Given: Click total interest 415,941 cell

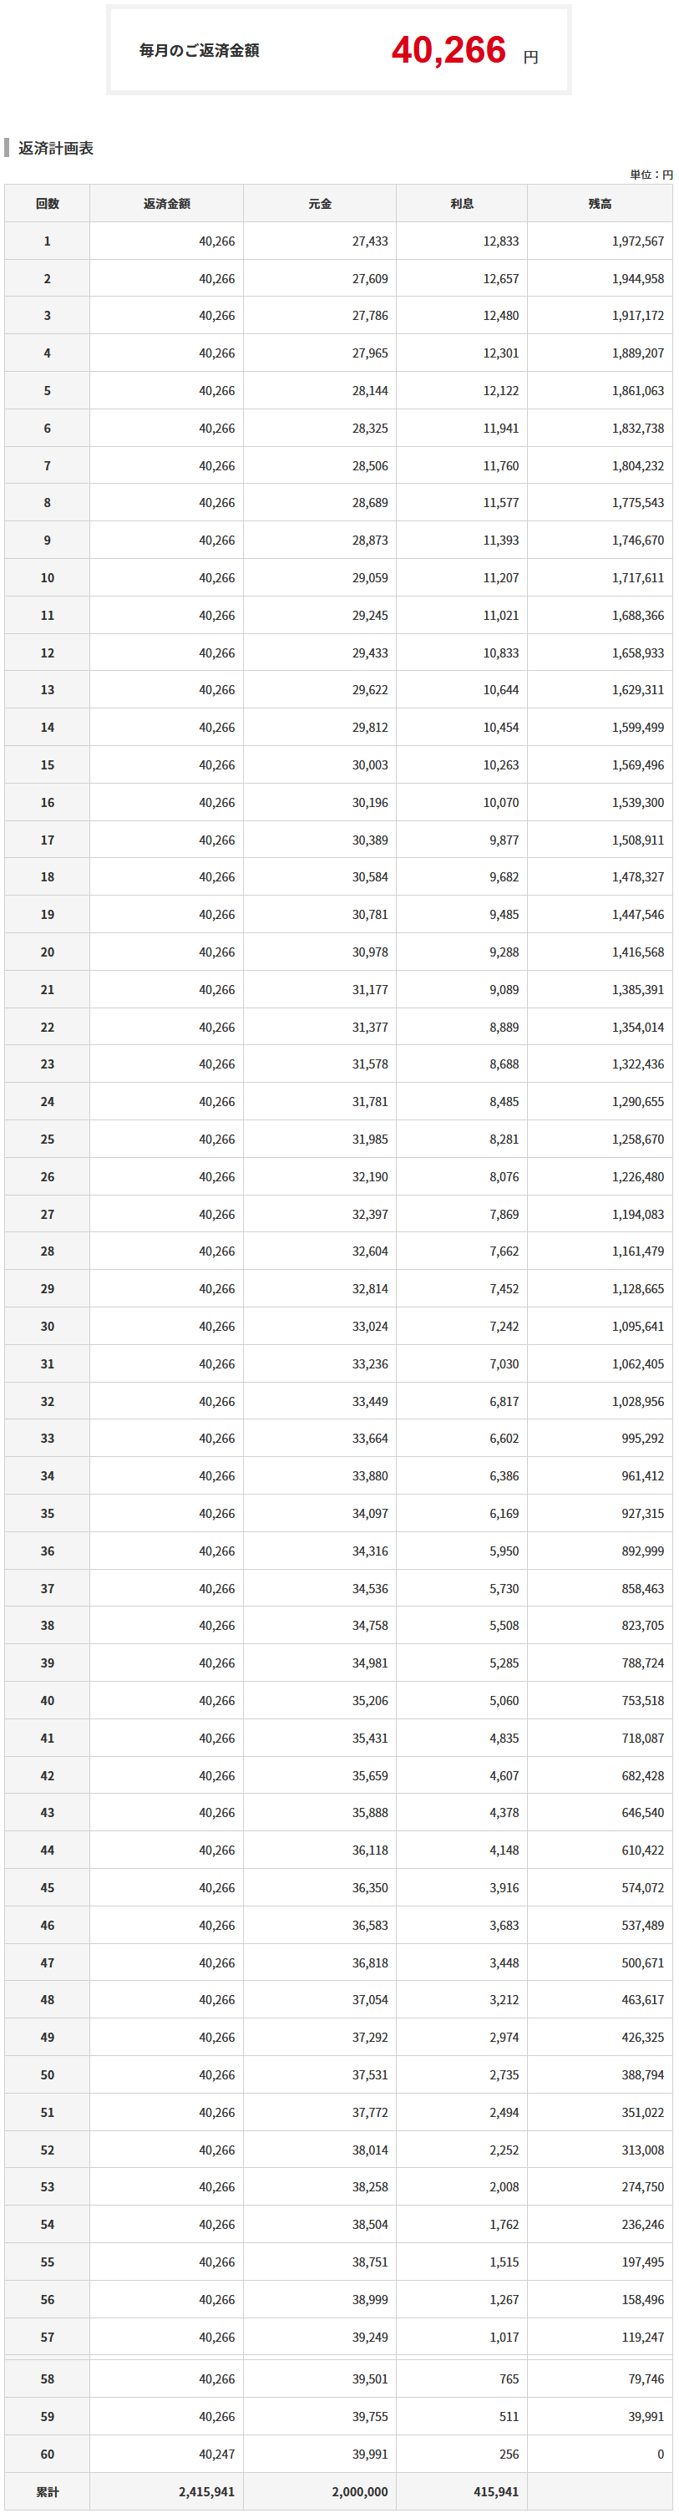Looking at the screenshot, I should [x=495, y=2491].
